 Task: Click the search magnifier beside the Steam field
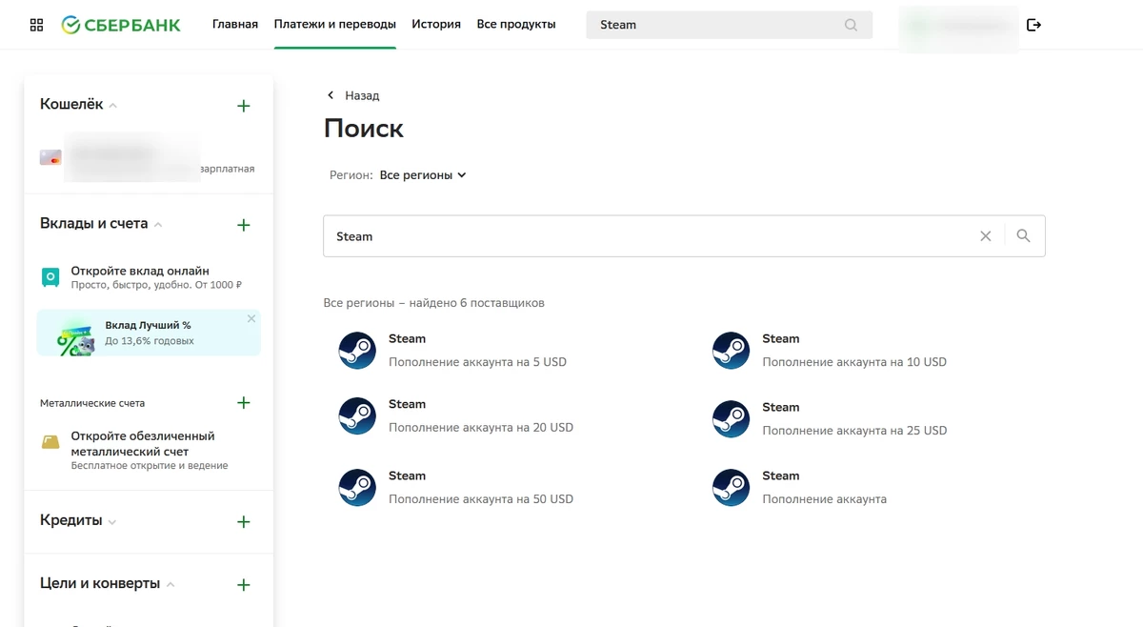pyautogui.click(x=1023, y=236)
